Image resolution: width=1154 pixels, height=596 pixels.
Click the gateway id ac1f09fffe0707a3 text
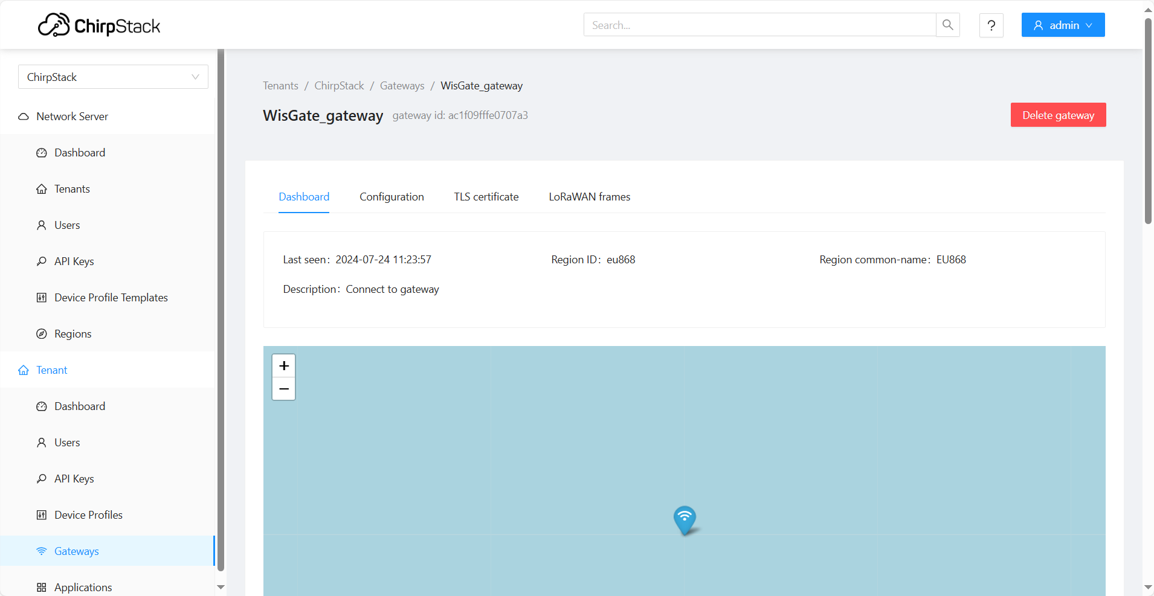tap(460, 115)
